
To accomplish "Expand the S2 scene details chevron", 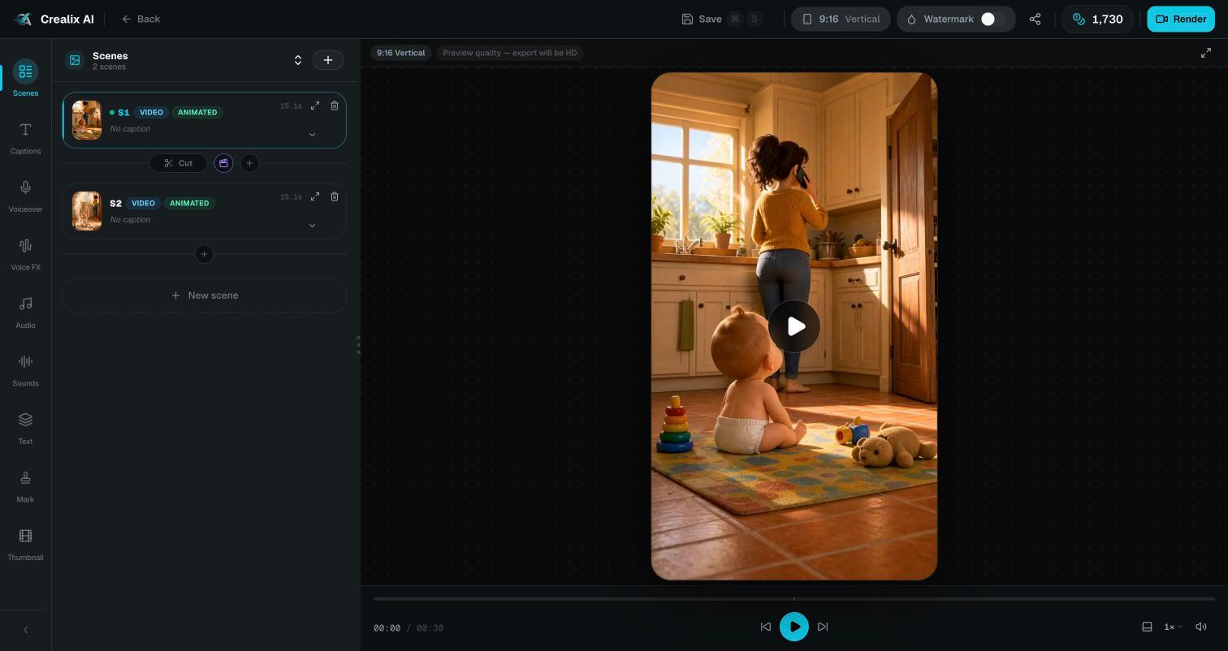I will point(312,226).
